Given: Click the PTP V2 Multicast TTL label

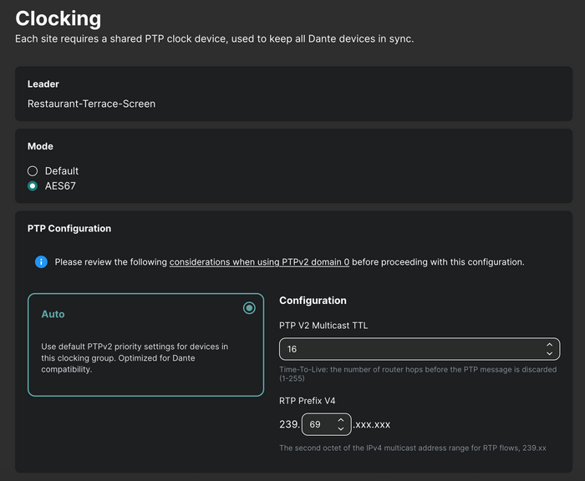Looking at the screenshot, I should coord(323,326).
